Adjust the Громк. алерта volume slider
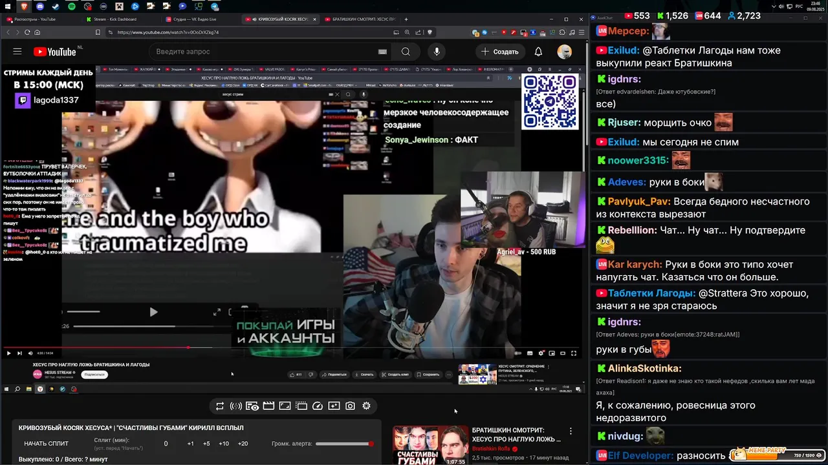The width and height of the screenshot is (828, 465). click(344, 444)
